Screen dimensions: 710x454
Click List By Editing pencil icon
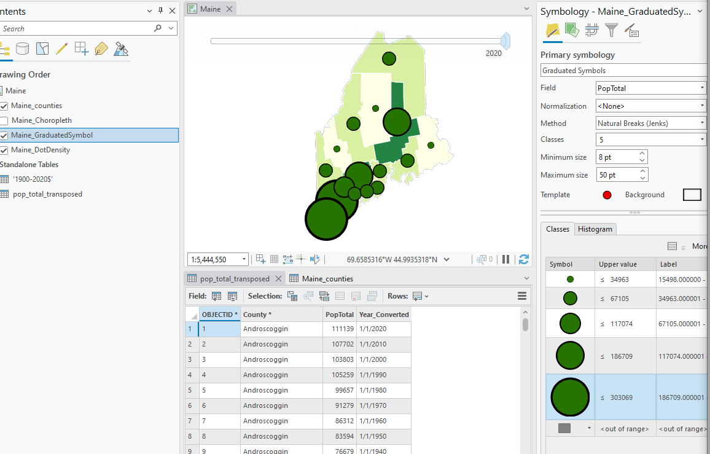tap(61, 49)
